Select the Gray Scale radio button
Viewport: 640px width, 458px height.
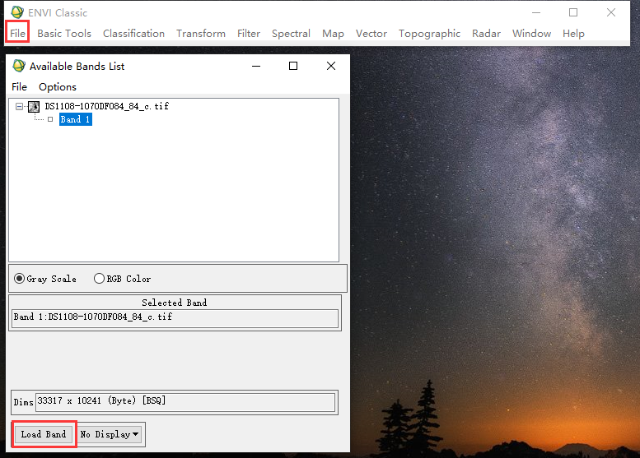point(21,279)
